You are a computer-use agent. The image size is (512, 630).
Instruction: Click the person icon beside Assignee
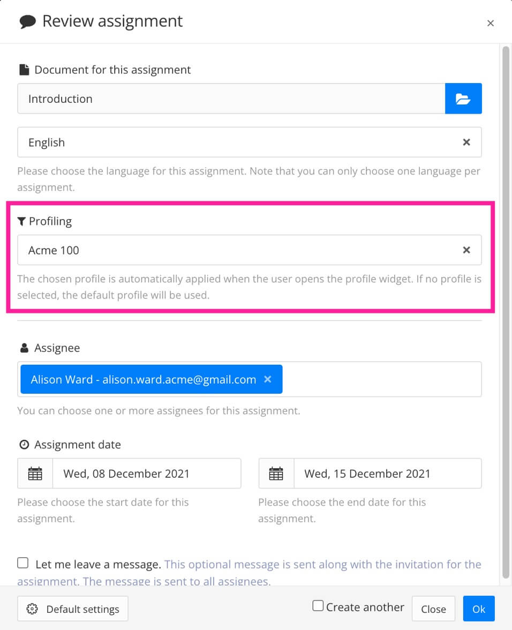pyautogui.click(x=24, y=347)
